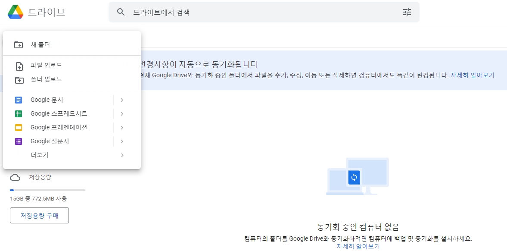
Task: Click the yellow Google Slides icon
Action: tap(19, 128)
